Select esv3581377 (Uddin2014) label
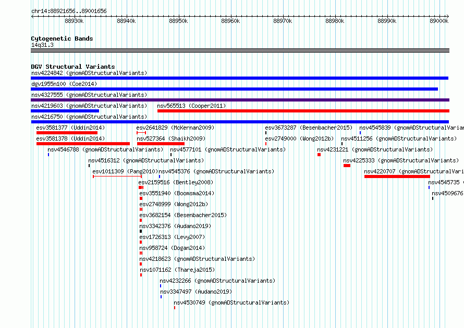The image size is (464, 328). coord(70,128)
